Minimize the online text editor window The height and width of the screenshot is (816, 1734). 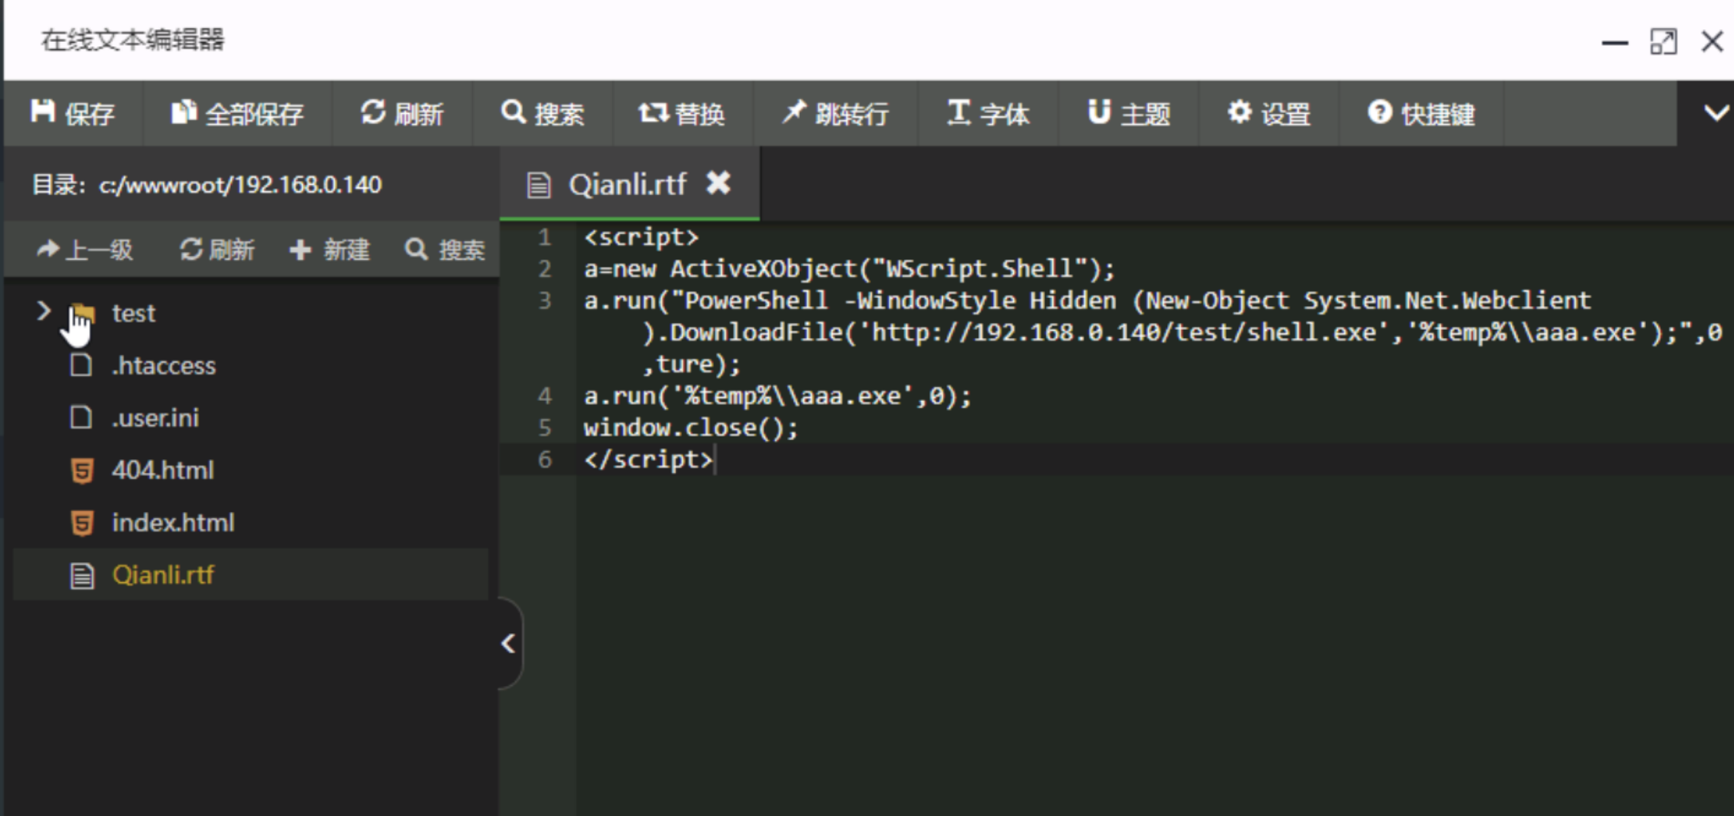tap(1615, 42)
